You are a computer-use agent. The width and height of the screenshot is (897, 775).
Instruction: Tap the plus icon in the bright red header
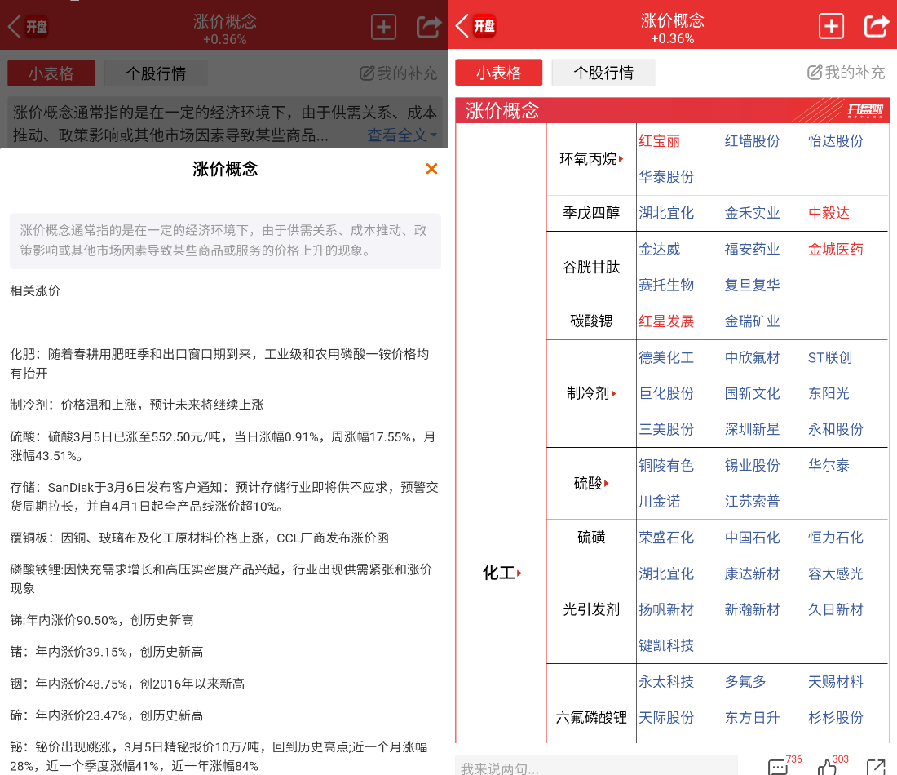pos(831,27)
